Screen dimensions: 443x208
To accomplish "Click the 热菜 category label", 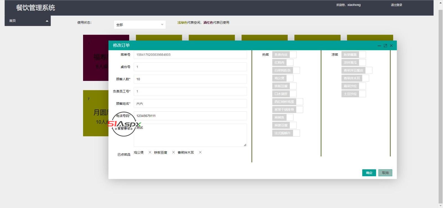I will (x=266, y=55).
